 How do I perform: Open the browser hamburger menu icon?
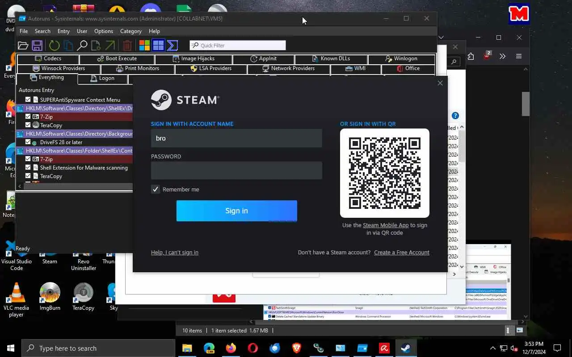(x=519, y=56)
